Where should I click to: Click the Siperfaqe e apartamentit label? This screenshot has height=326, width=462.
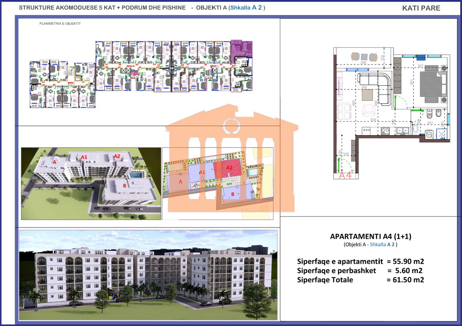340,262
